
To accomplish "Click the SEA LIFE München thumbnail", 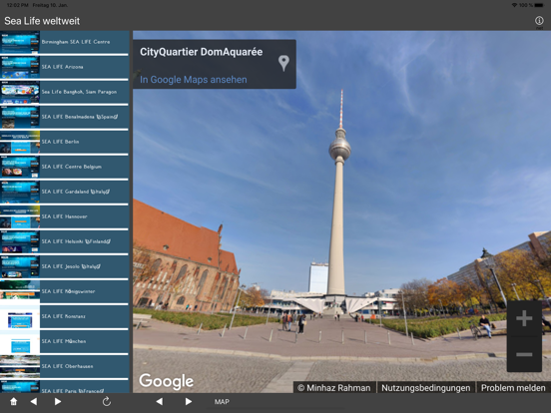I will coord(20,341).
